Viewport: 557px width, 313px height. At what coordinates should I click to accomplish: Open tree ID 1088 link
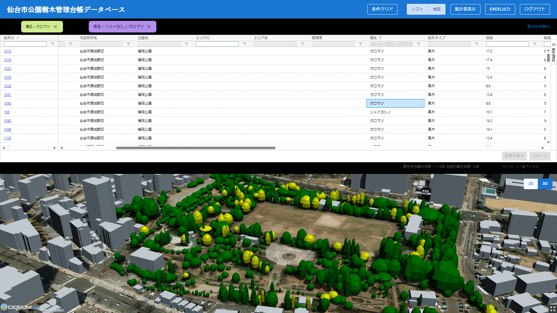pos(8,130)
